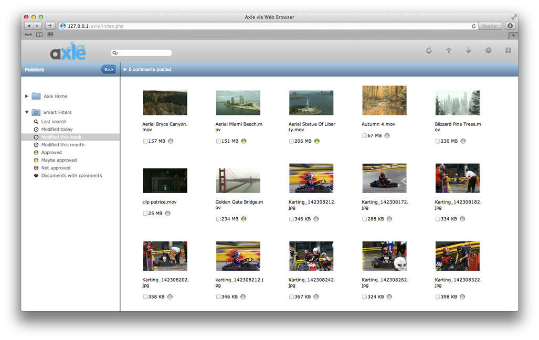The image size is (539, 340).
Task: Choose the Documents with comments filter
Action: click(x=71, y=176)
